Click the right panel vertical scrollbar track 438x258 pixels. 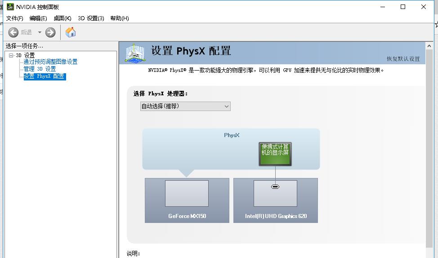[x=429, y=148]
